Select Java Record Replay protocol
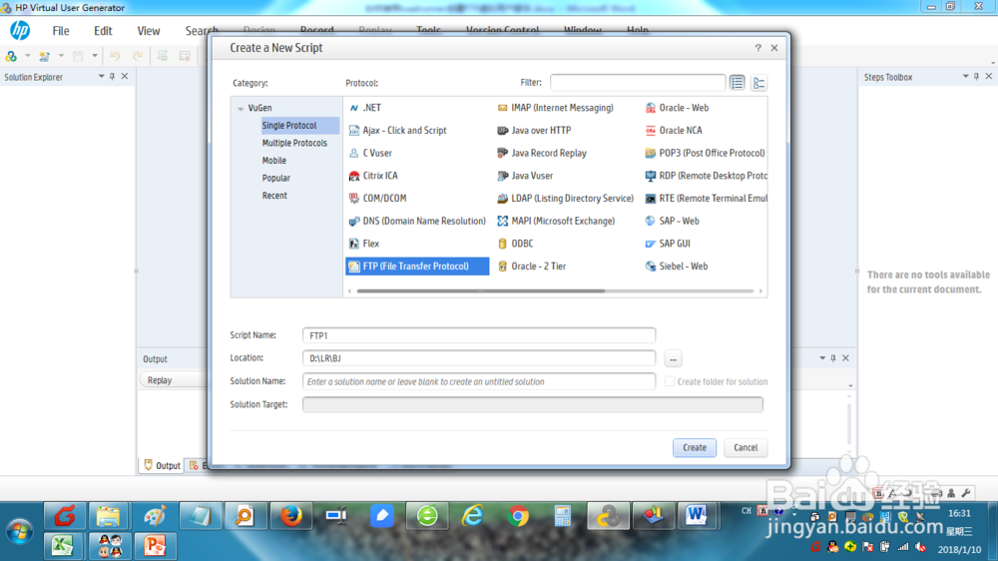Screen dimensions: 998x561 pyautogui.click(x=542, y=153)
